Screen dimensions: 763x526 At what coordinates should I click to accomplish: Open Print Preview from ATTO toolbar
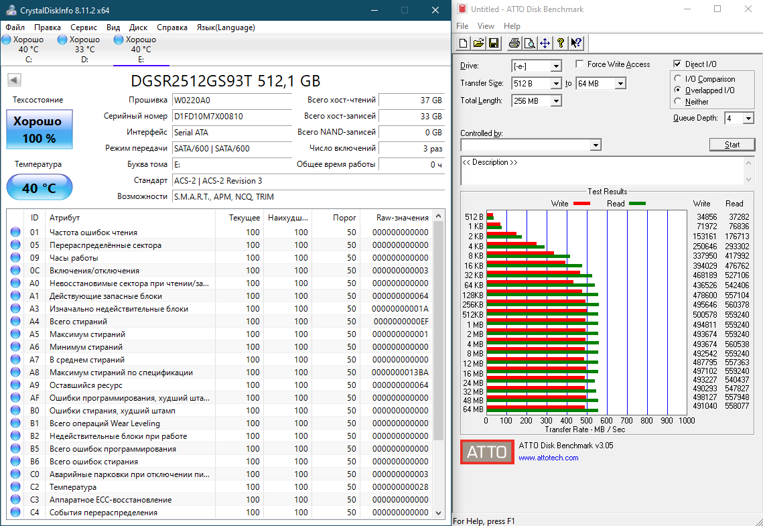tap(529, 44)
